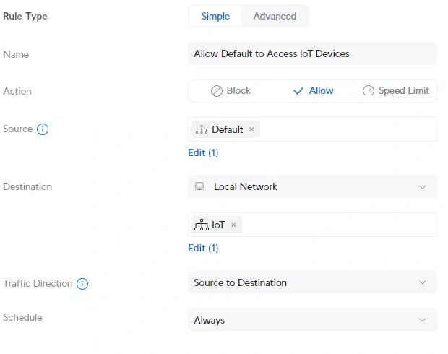Click chevron on Traffic Direction dropdown
The height and width of the screenshot is (354, 448).
pos(422,282)
